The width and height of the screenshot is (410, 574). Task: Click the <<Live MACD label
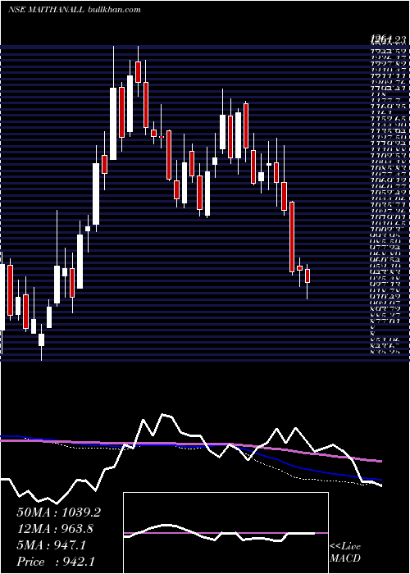point(345,553)
